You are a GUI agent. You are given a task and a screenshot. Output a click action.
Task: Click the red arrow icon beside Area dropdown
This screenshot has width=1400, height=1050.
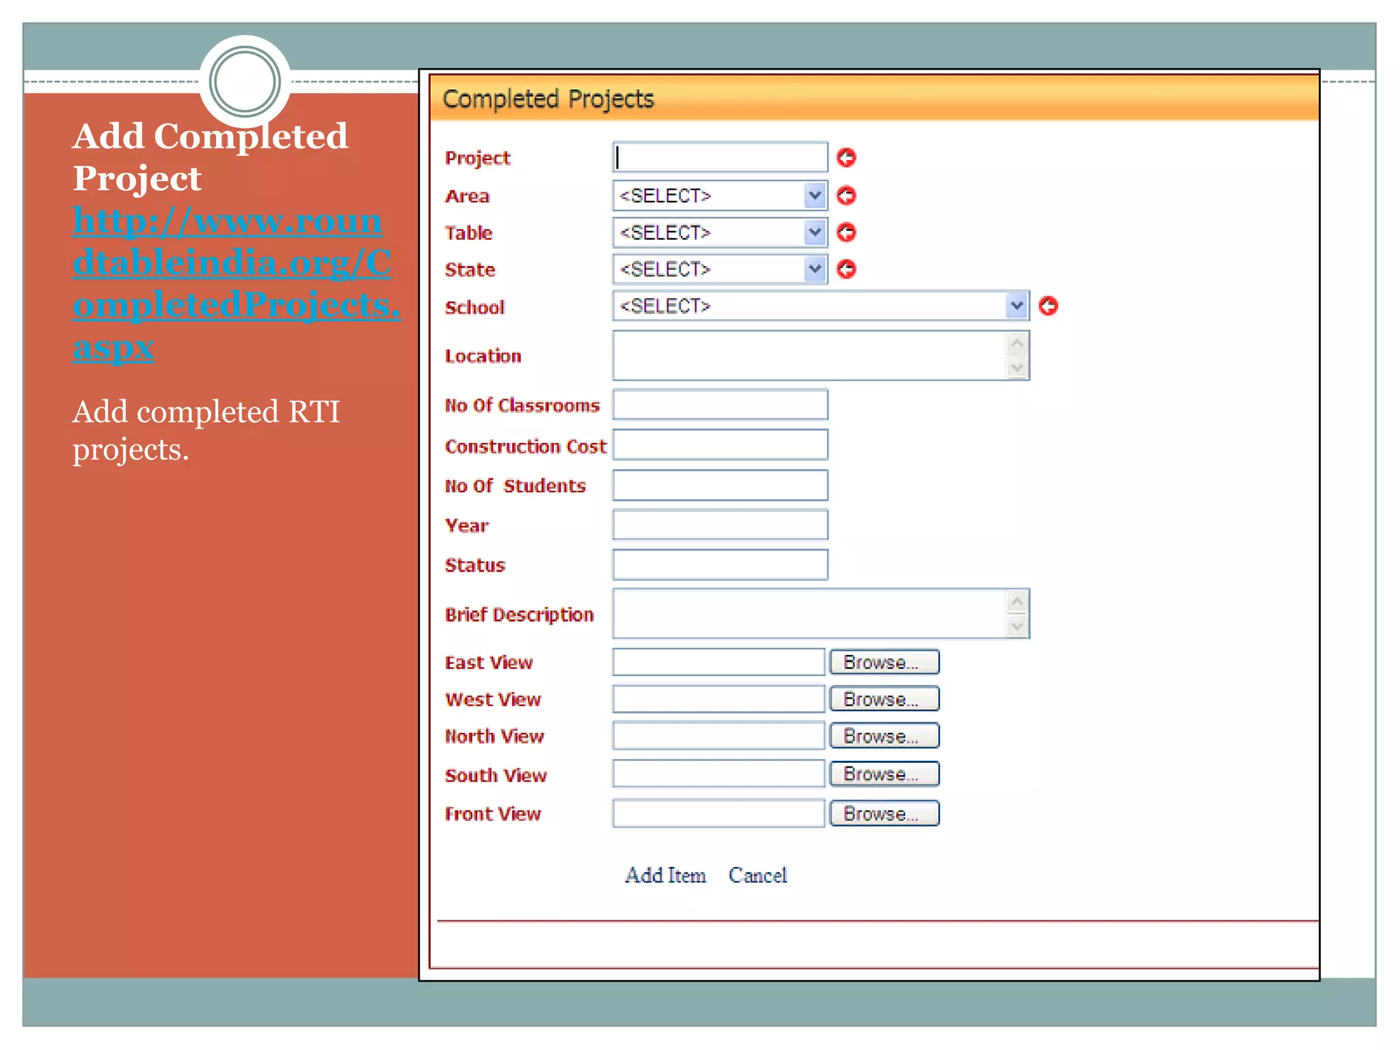tap(846, 196)
